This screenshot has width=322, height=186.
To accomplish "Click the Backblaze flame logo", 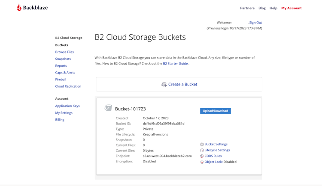I will pos(19,7).
